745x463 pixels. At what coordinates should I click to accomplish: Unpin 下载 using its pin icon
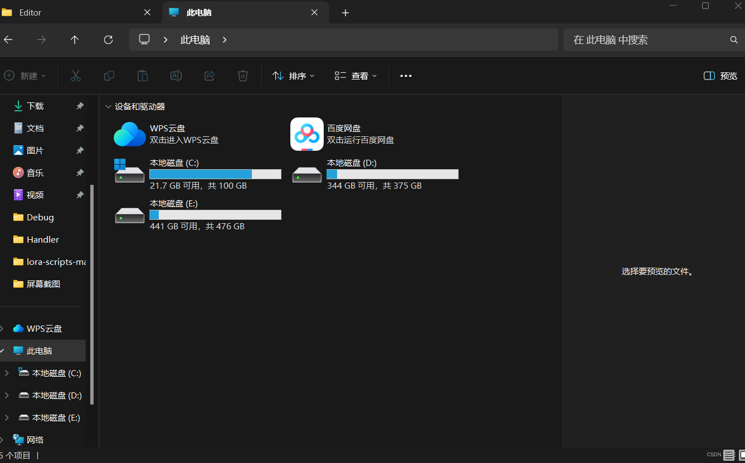[x=79, y=106]
